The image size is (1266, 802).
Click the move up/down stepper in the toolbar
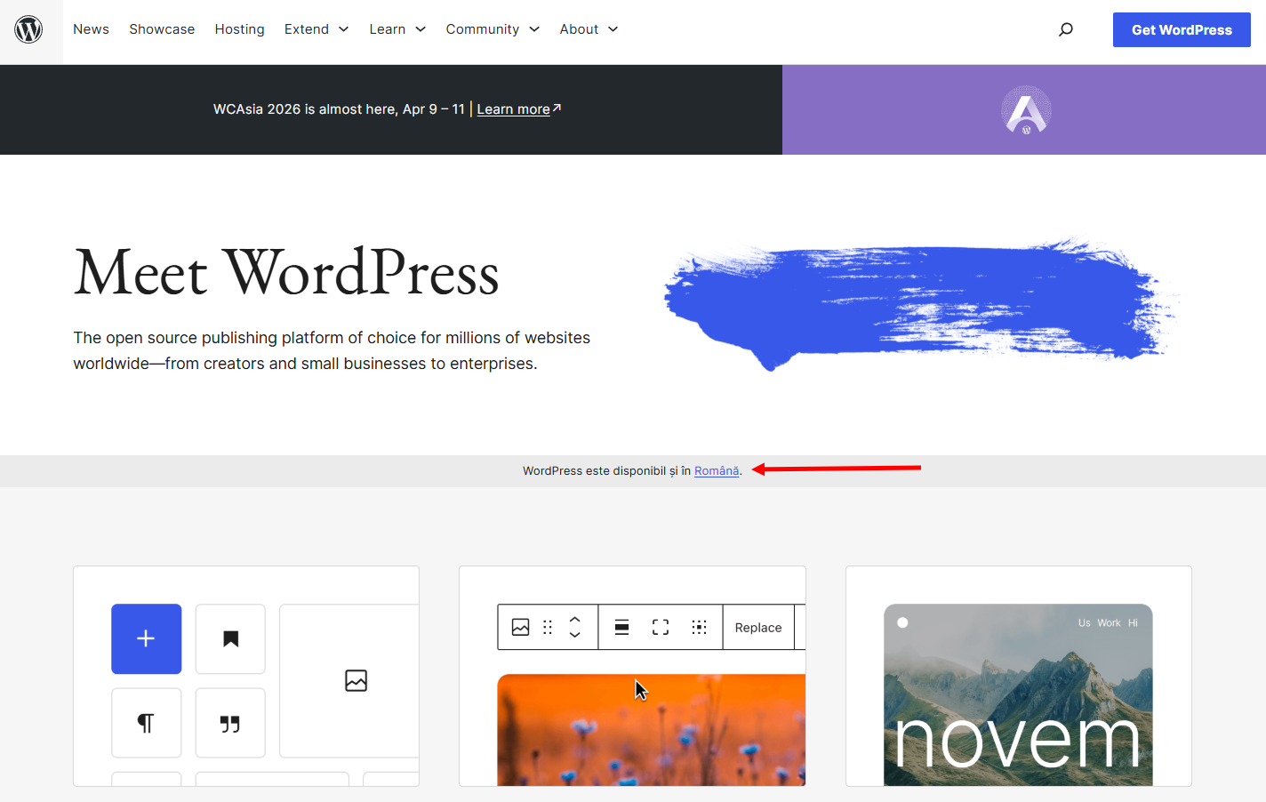[x=574, y=627]
